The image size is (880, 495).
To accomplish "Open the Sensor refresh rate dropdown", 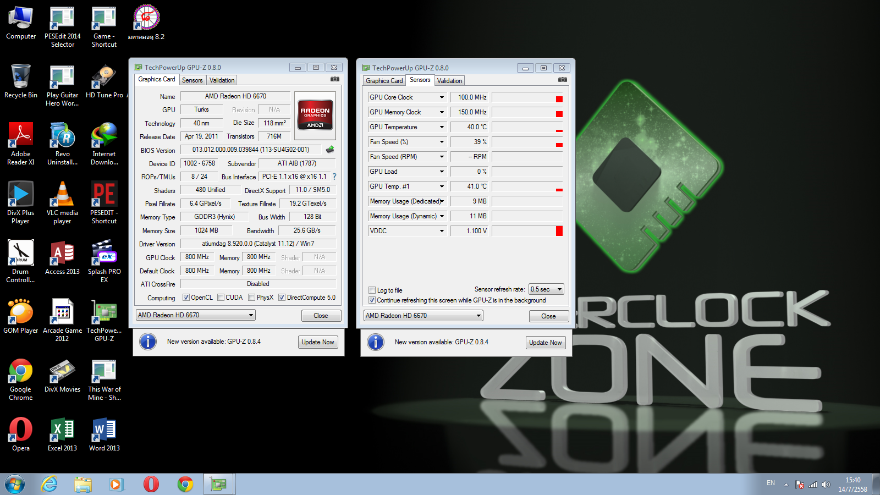I will tap(546, 289).
